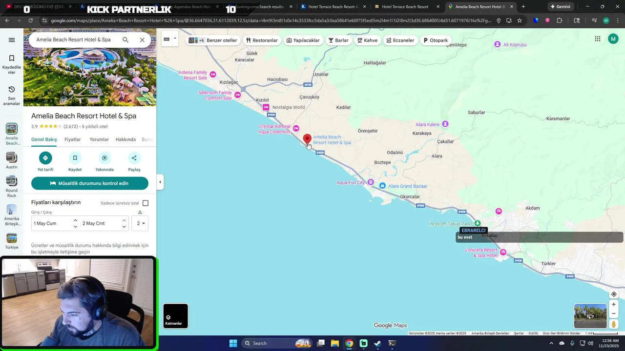Click the Otopark filter chip

pyautogui.click(x=436, y=40)
